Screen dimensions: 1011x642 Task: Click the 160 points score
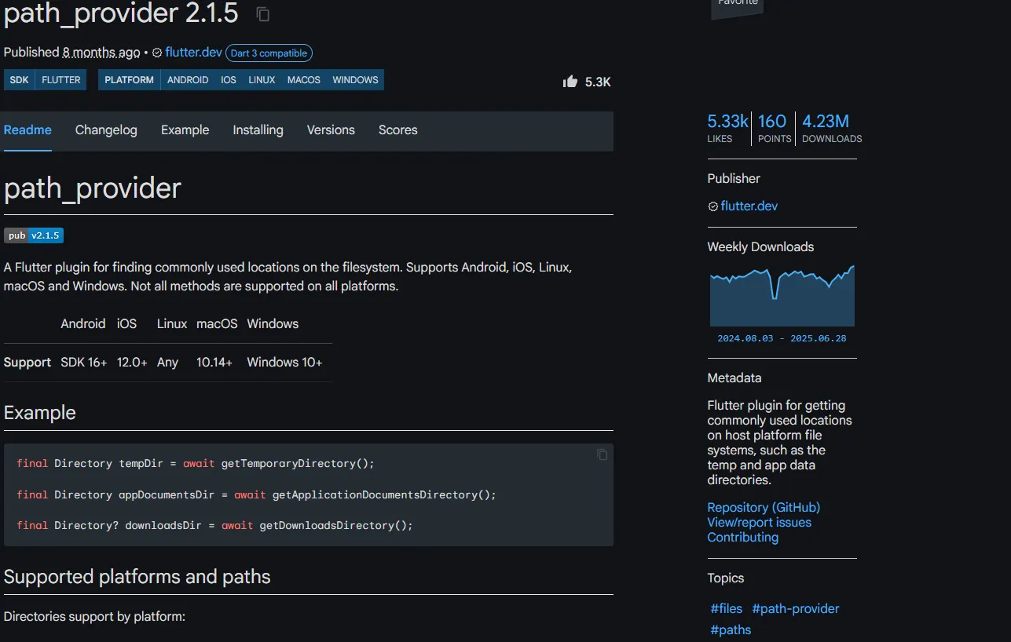[x=774, y=128]
